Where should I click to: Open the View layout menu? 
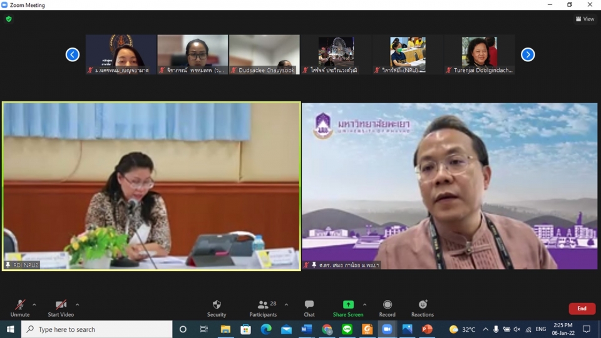tap(585, 19)
